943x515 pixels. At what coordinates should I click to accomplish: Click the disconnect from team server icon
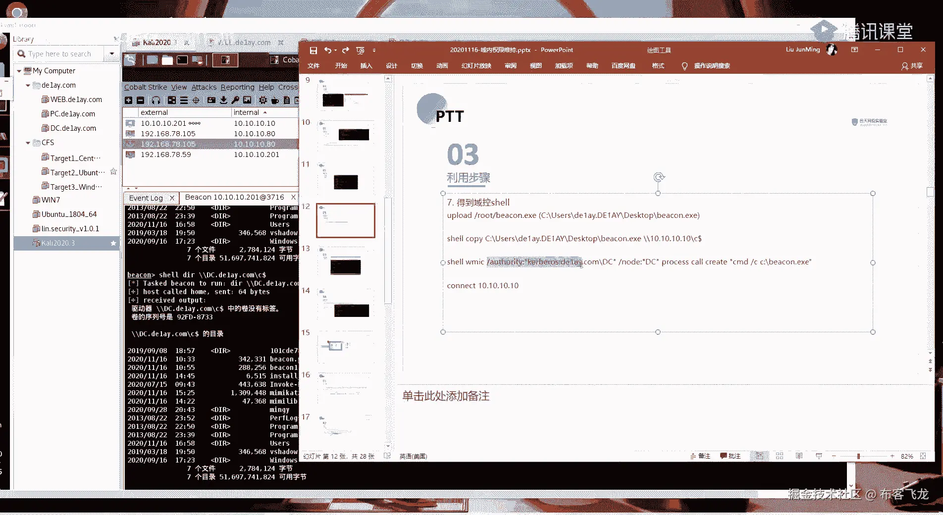(x=140, y=100)
